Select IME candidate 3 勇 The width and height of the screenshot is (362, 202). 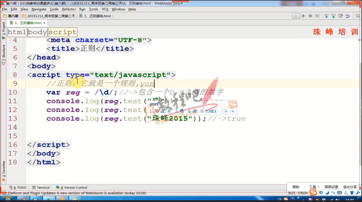tap(180, 111)
